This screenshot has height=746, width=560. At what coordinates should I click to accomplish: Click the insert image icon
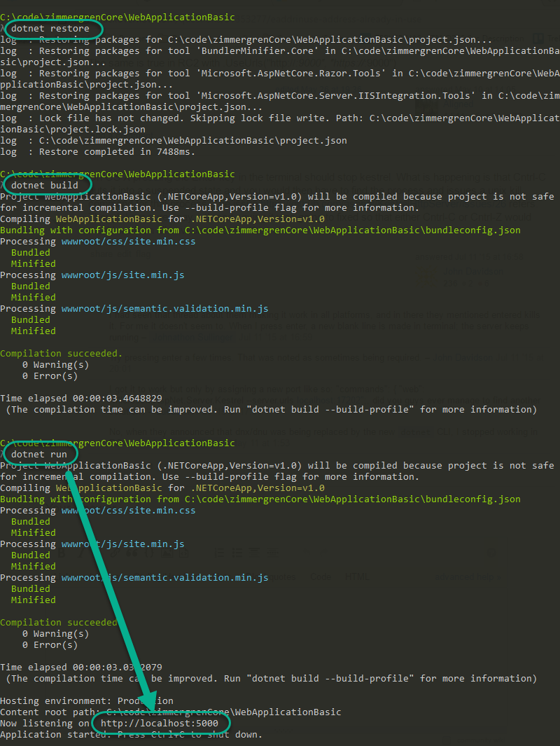point(166,553)
